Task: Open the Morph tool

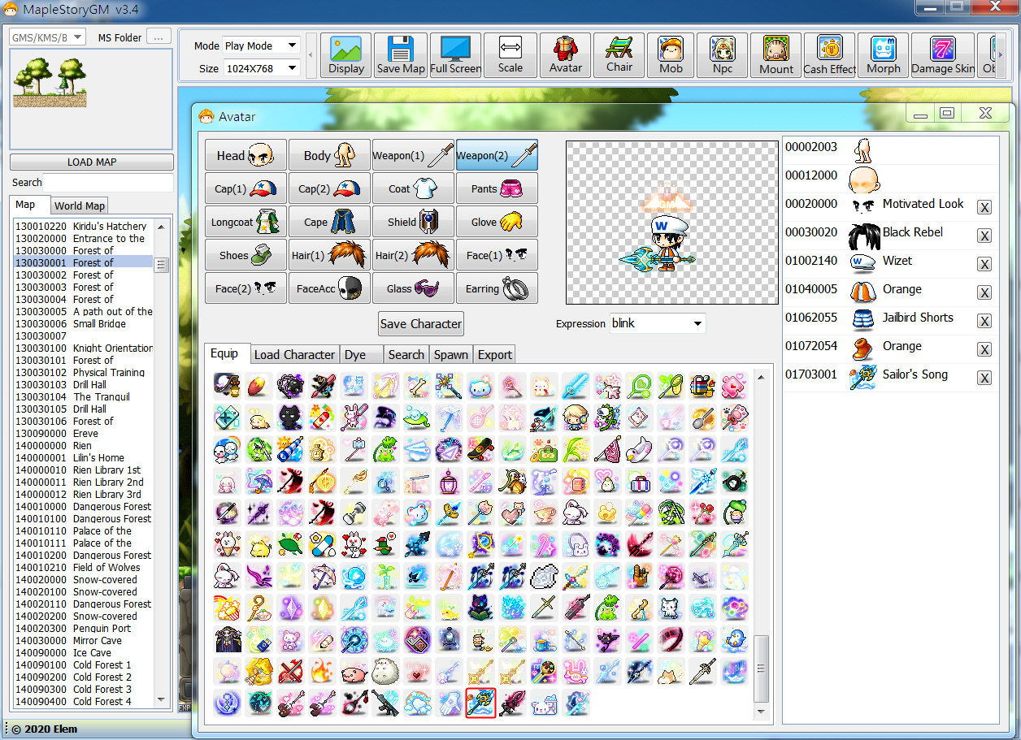Action: click(884, 55)
